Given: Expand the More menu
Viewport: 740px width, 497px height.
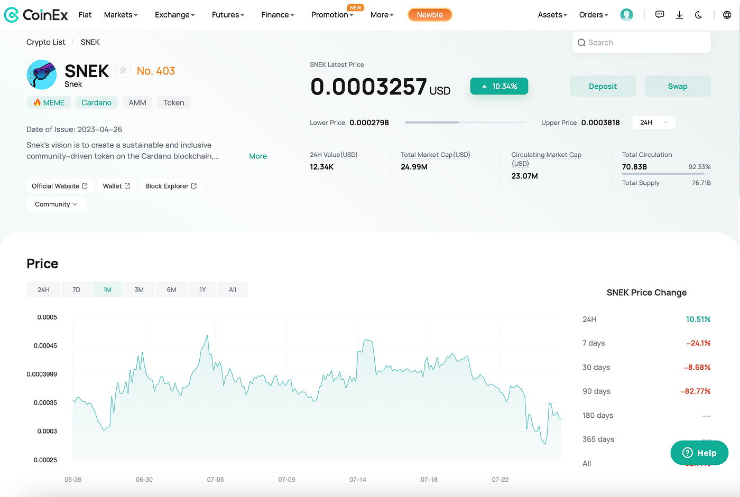Looking at the screenshot, I should pos(382,15).
